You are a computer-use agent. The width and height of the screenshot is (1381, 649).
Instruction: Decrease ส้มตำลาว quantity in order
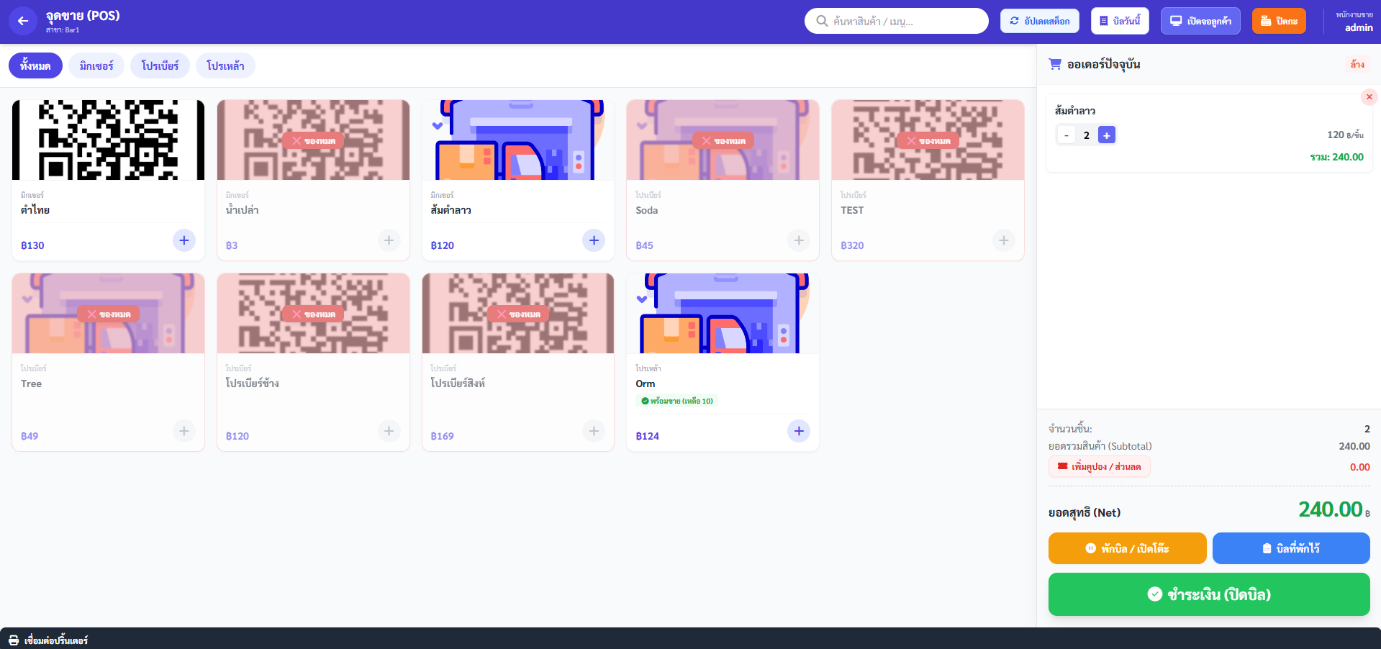pos(1067,135)
